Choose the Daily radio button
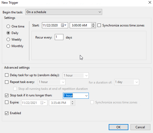153x133 pixels. (8, 33)
